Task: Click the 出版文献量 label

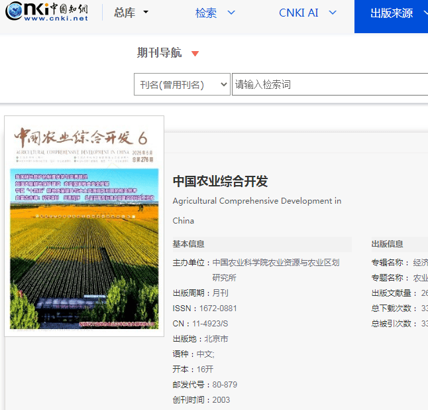Action: (x=394, y=293)
